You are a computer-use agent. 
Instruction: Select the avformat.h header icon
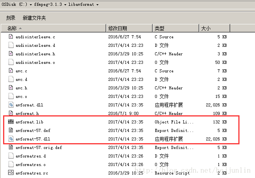[x=11, y=113]
